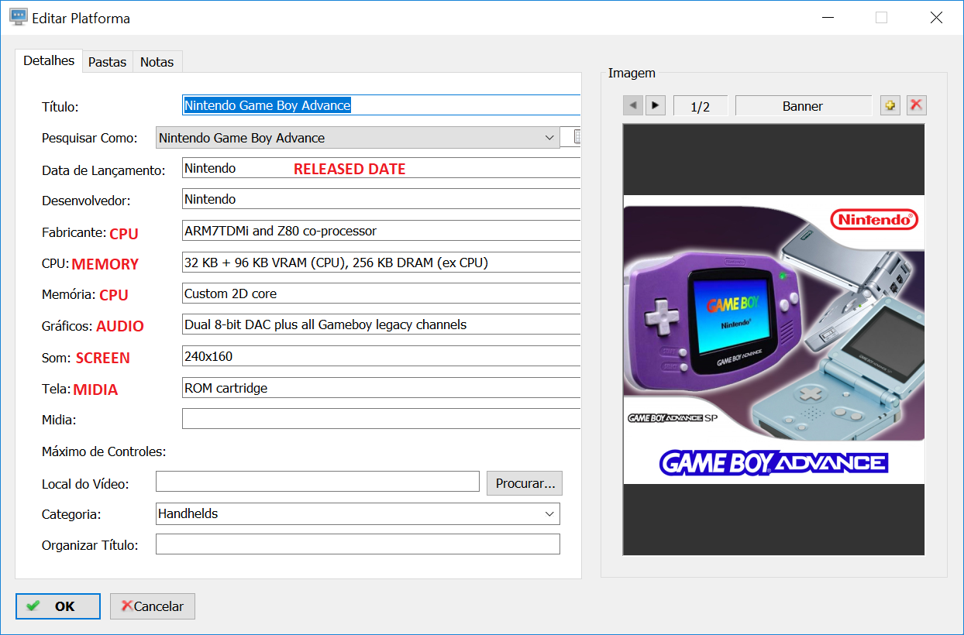
Task: Click the Desenvolvedor field containing Nintendo
Action: [x=381, y=199]
